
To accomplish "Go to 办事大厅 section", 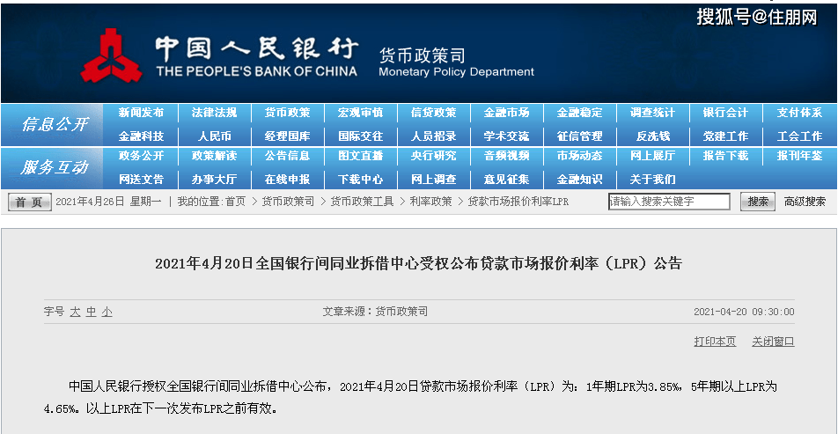I will (214, 179).
